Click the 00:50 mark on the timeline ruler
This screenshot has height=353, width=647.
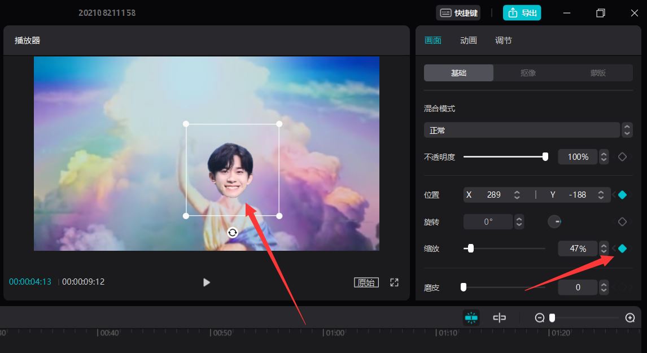coord(222,333)
